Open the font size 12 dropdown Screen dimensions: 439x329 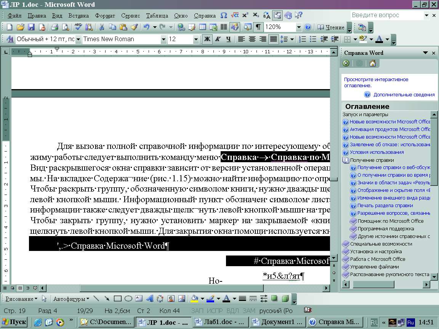pyautogui.click(x=196, y=39)
